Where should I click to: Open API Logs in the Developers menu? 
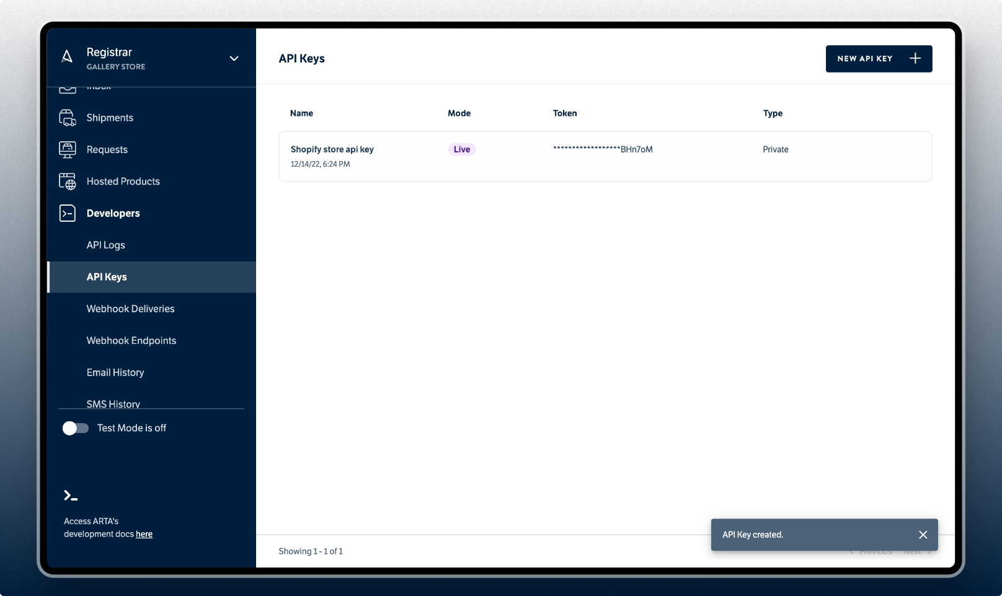point(105,245)
